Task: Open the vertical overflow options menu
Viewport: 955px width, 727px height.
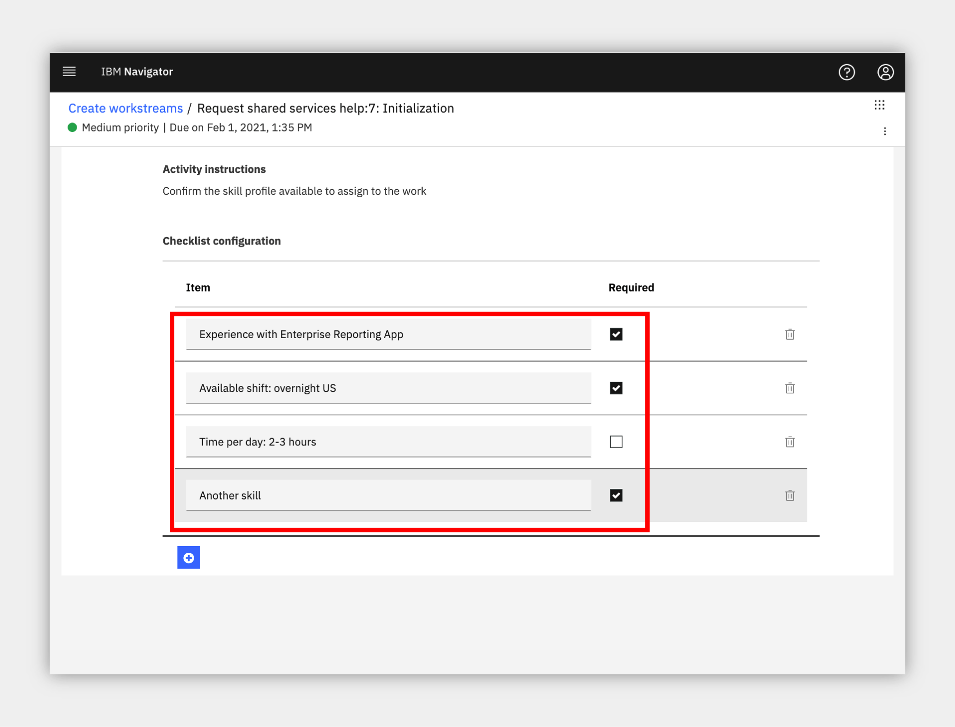Action: (x=885, y=131)
